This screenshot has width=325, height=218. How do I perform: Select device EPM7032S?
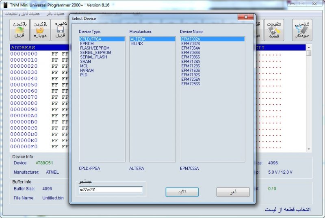tap(191, 44)
